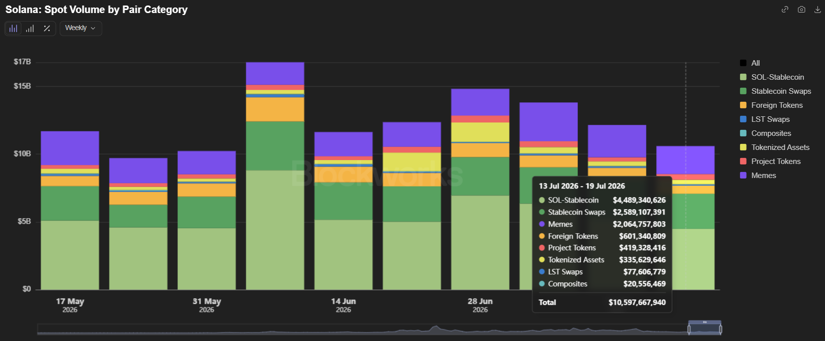
Task: Click the 17 May bar's SOL-Stablecoin segment
Action: tap(70, 255)
